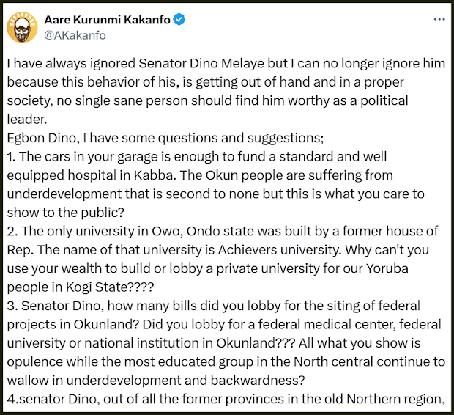The image size is (454, 415).
Task: Click the display name Aare Kurunmi Kakanfo
Action: [107, 18]
